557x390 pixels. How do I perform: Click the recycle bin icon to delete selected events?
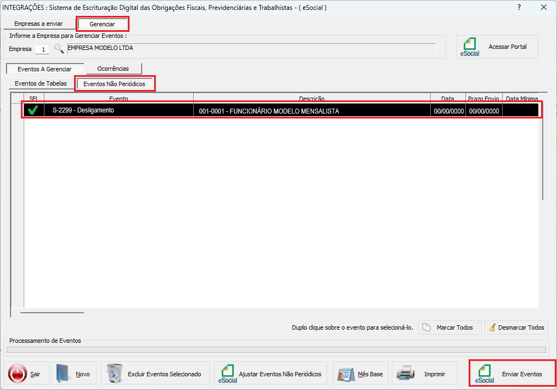pos(115,374)
